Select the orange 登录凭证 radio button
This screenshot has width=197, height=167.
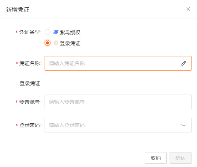click(x=48, y=43)
